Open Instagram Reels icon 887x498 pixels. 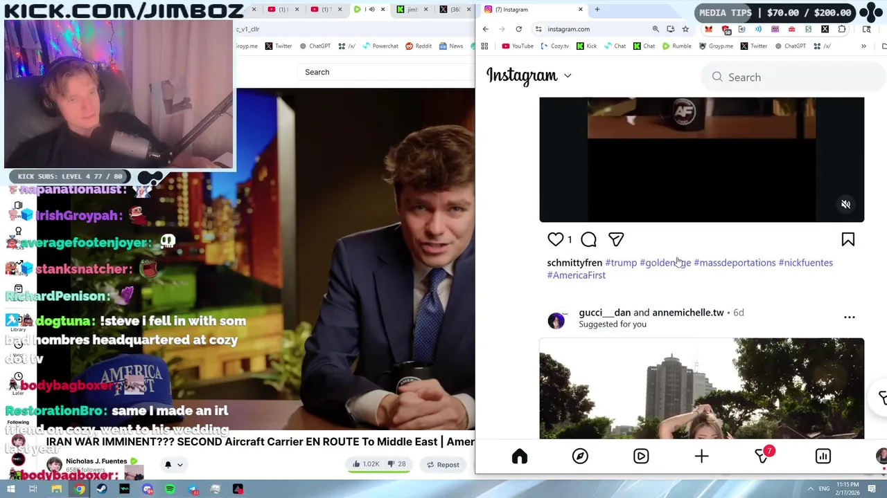(x=641, y=456)
